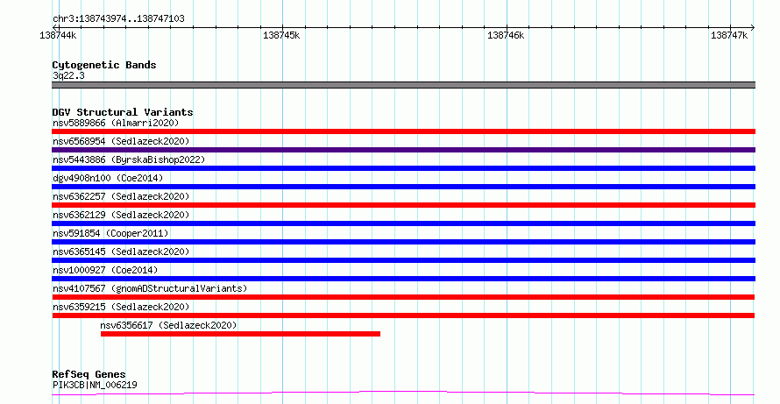Select the gray 3q22.3 cytogenetic band bar
This screenshot has width=780, height=404.
[x=403, y=85]
